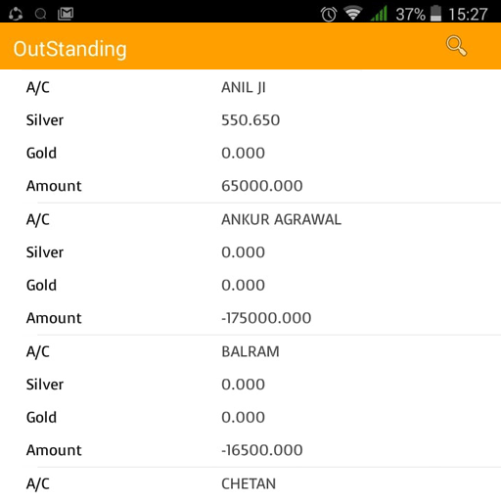Tap the battery icon

[x=435, y=14]
